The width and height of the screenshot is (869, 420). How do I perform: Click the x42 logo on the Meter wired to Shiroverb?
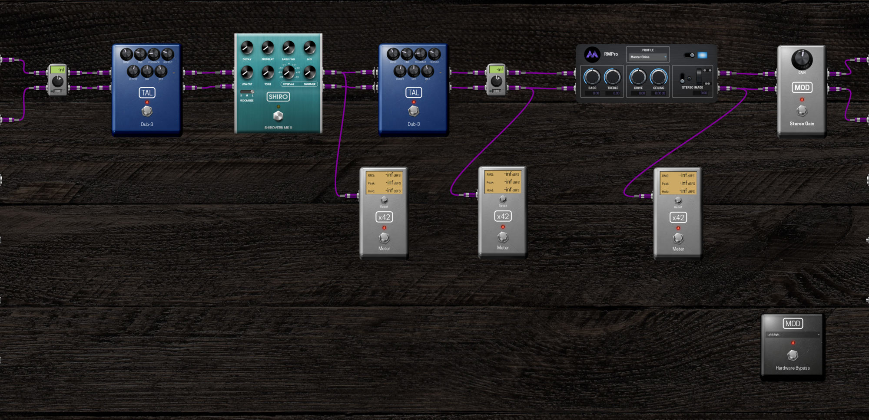(x=384, y=217)
